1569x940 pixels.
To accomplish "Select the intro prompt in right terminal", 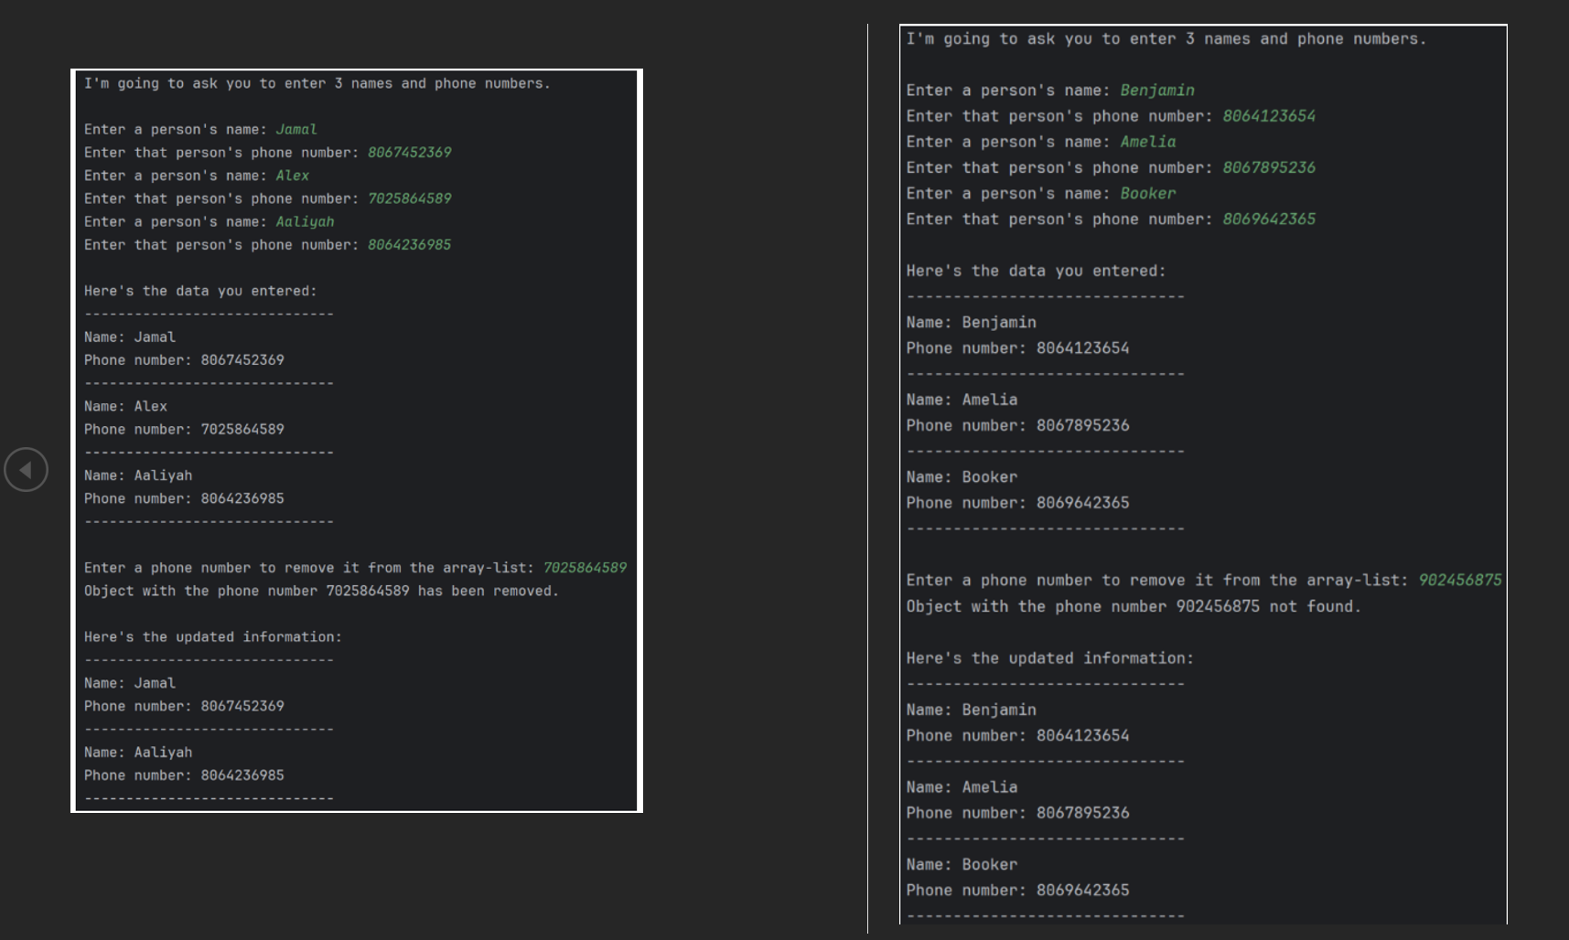I will pyautogui.click(x=1162, y=38).
